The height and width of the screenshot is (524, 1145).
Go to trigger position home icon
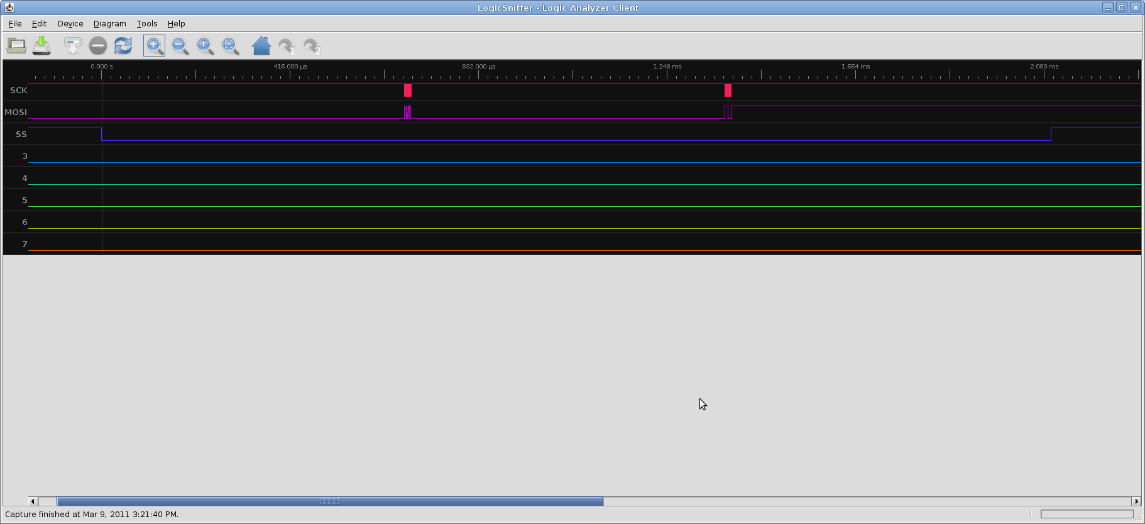point(261,45)
